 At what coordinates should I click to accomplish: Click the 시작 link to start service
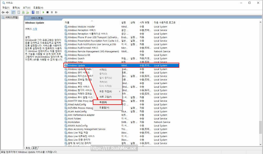[35, 29]
